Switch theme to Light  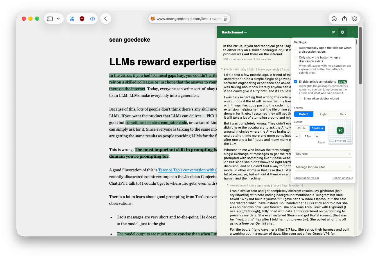click(x=323, y=114)
